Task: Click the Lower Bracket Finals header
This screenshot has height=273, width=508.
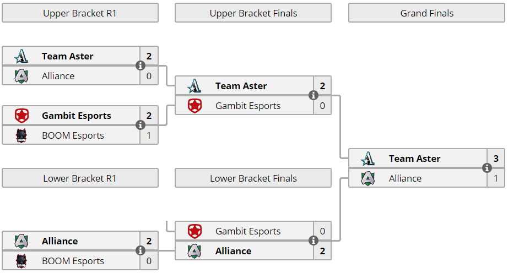Action: click(x=253, y=178)
